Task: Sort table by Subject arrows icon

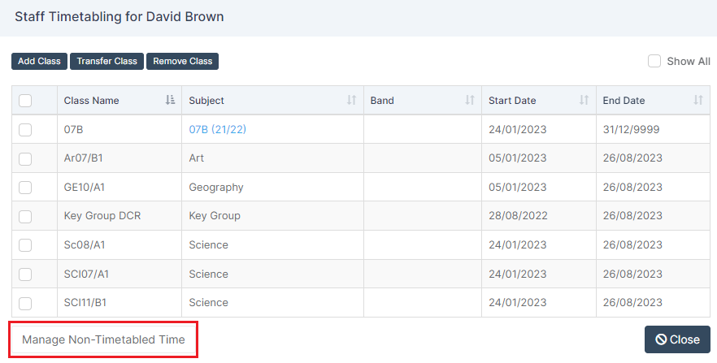Action: (351, 100)
